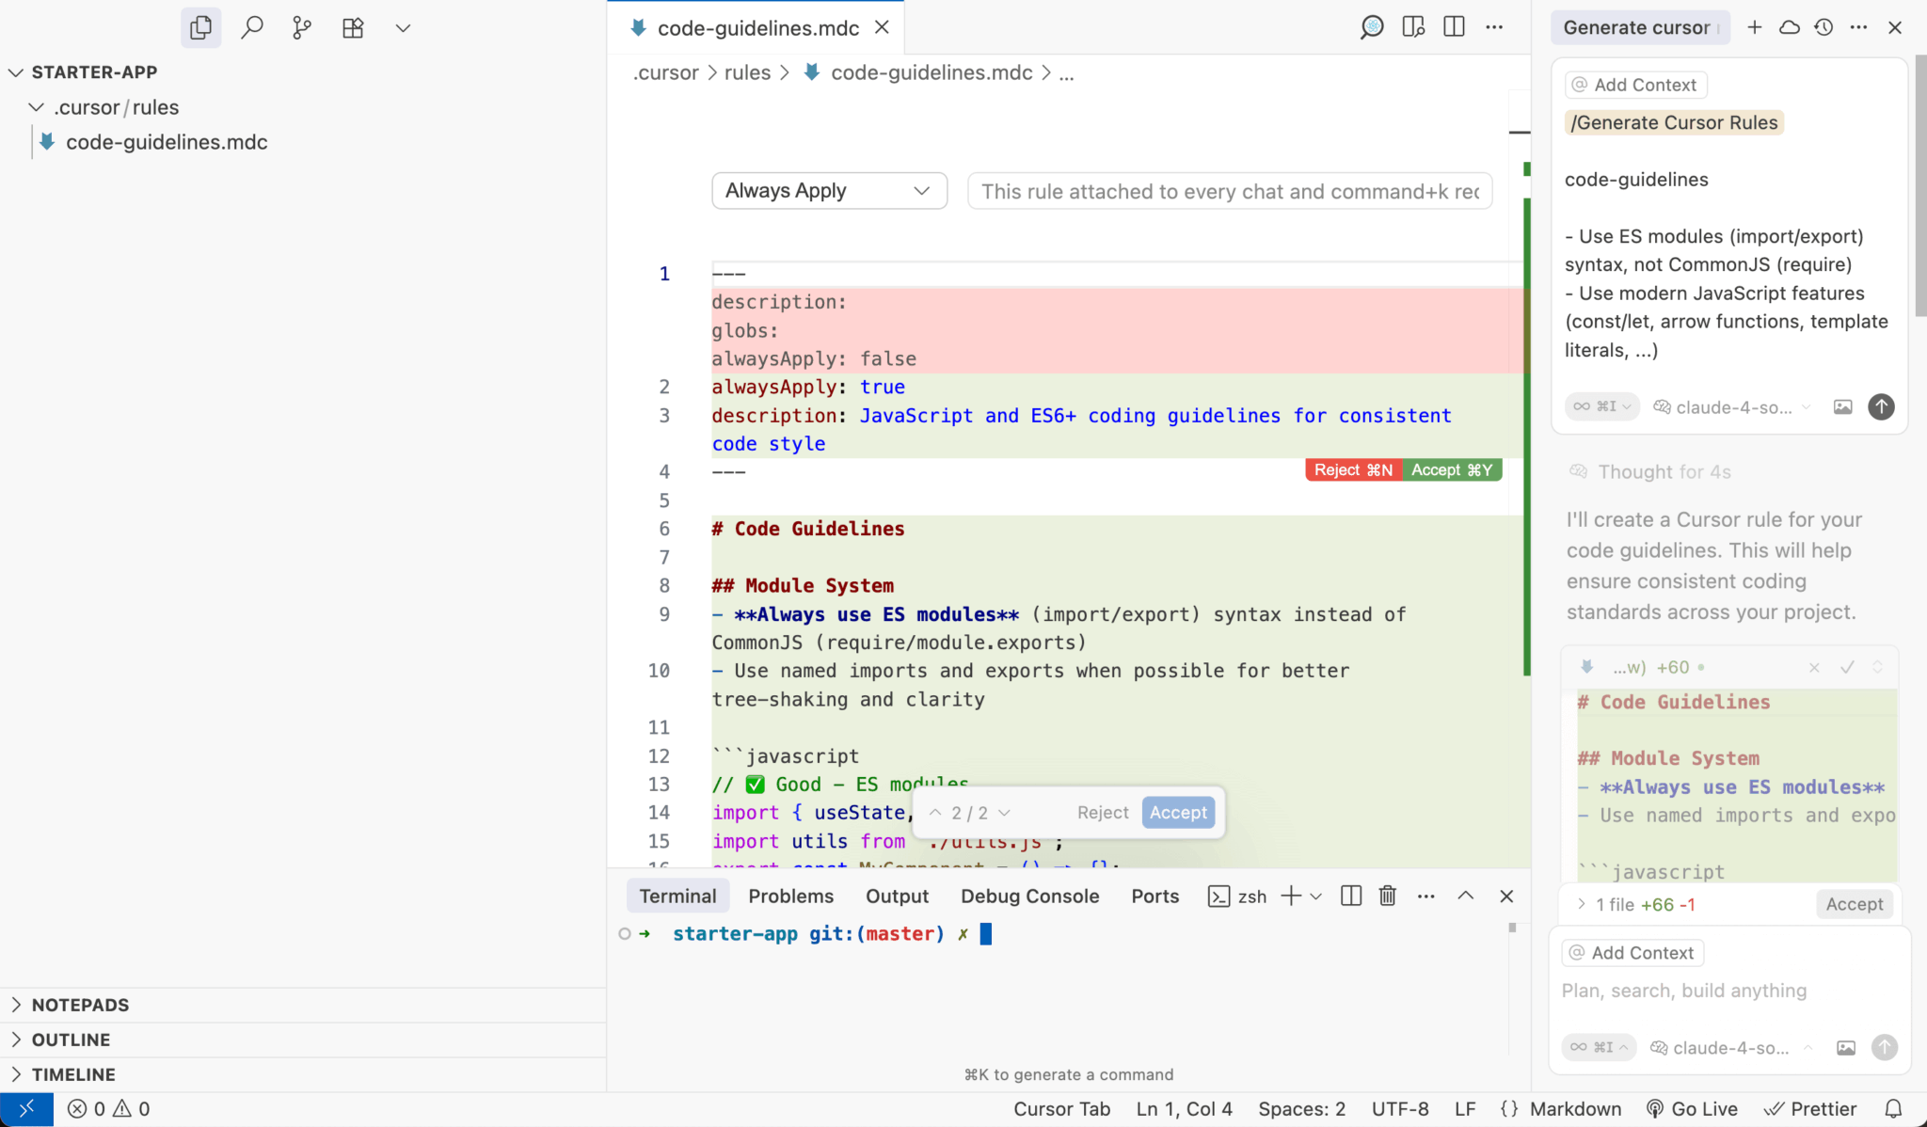
Task: Open the Extensions view icon
Action: click(353, 27)
